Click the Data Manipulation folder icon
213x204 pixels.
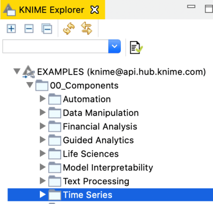(x=55, y=112)
